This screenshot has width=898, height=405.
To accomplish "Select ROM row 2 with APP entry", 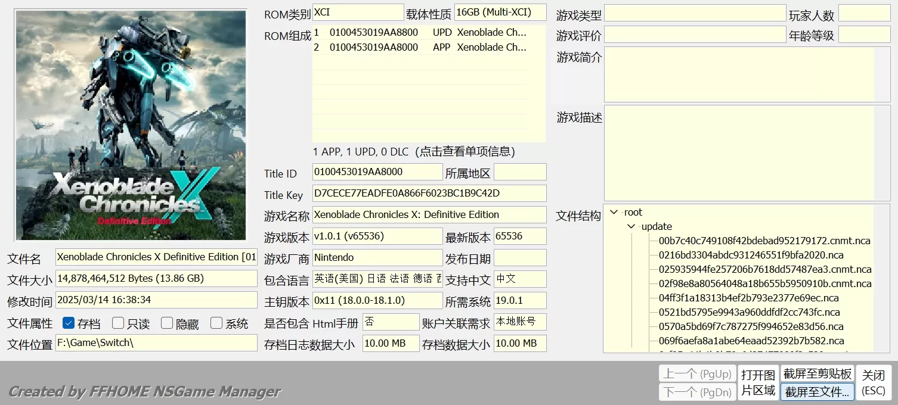I will (x=420, y=47).
